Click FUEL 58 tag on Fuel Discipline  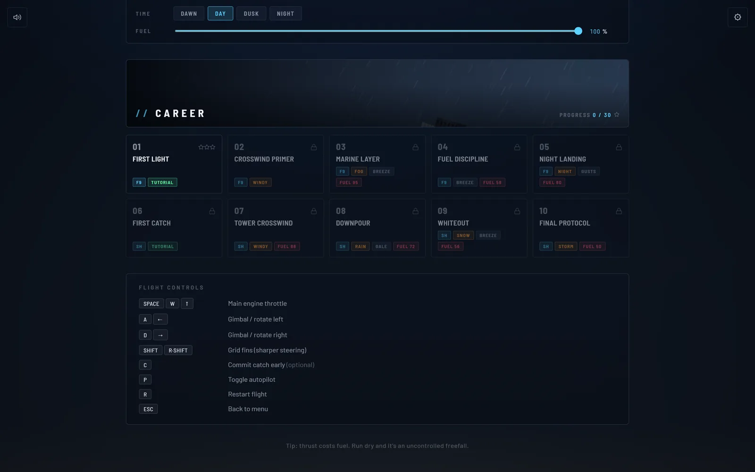492,183
